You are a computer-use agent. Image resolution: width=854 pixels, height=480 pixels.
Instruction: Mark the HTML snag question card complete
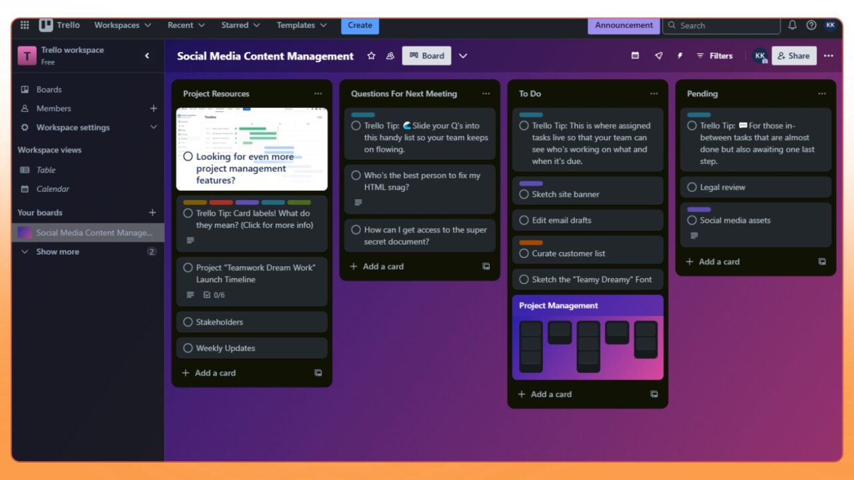coord(356,175)
